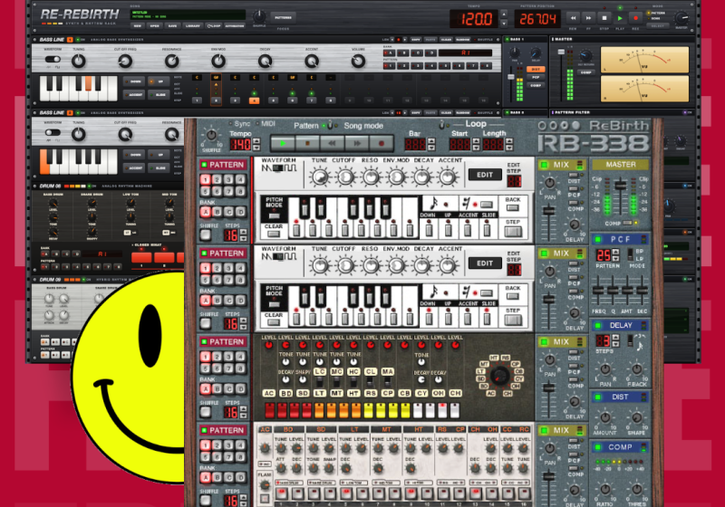Increase RB-338 tempo with up arrow
Viewport: 725px width, 507px height.
coord(256,141)
